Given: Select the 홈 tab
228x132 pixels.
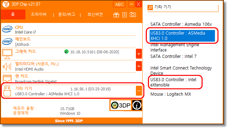Looking at the screenshot, I should pyautogui.click(x=13, y=14).
